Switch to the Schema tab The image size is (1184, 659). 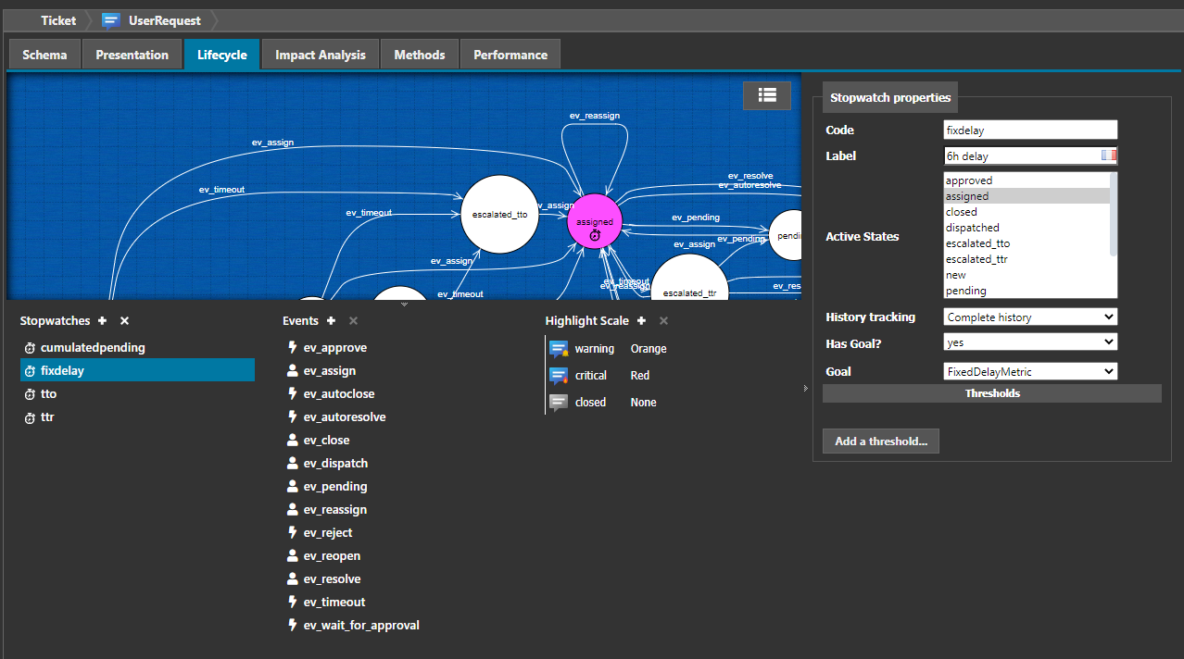click(x=44, y=55)
